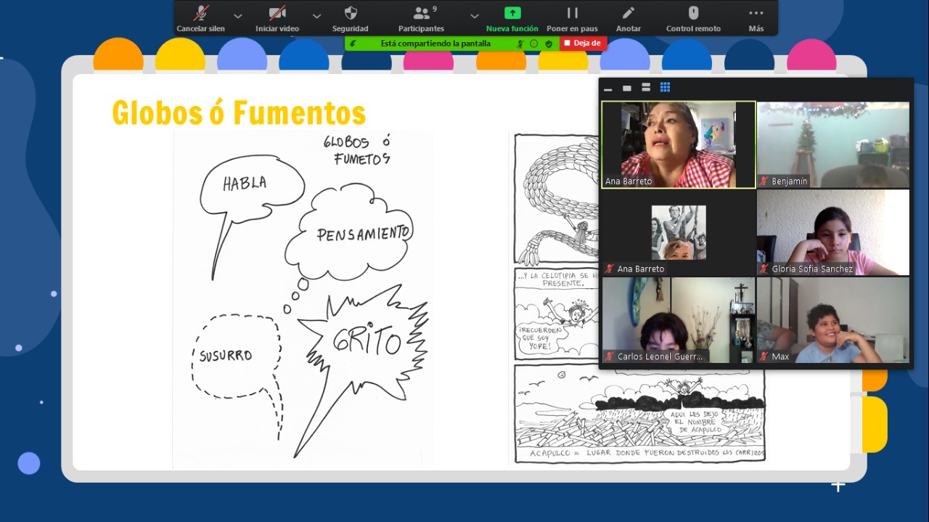Viewport: 929px width, 522px height.
Task: Switch video panel to two-row strip view icon
Action: pos(646,88)
